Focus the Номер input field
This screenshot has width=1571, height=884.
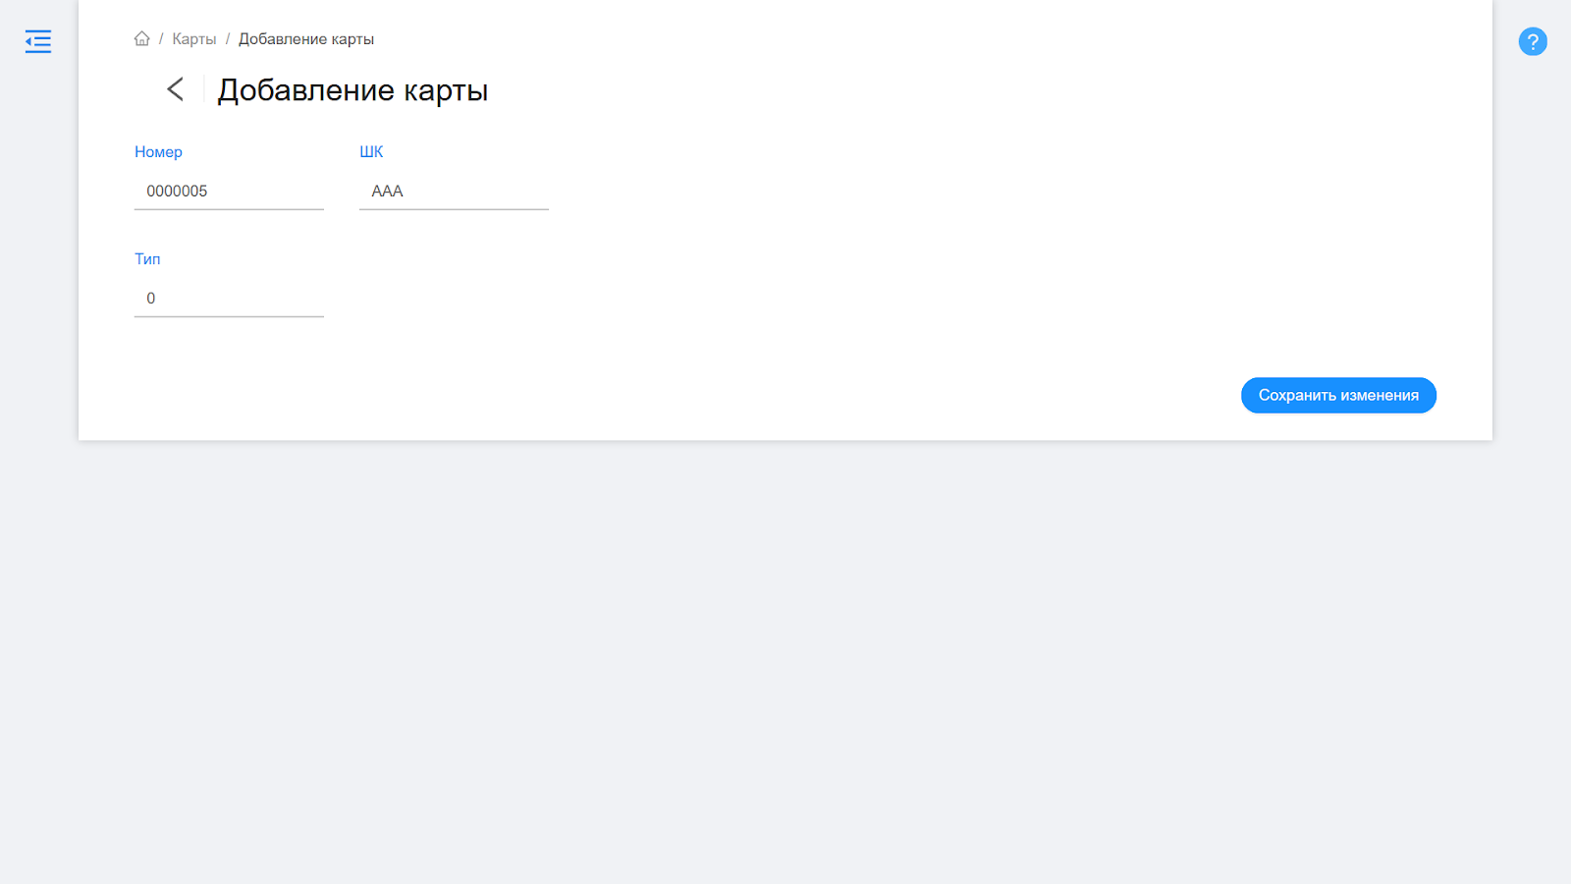(x=229, y=191)
